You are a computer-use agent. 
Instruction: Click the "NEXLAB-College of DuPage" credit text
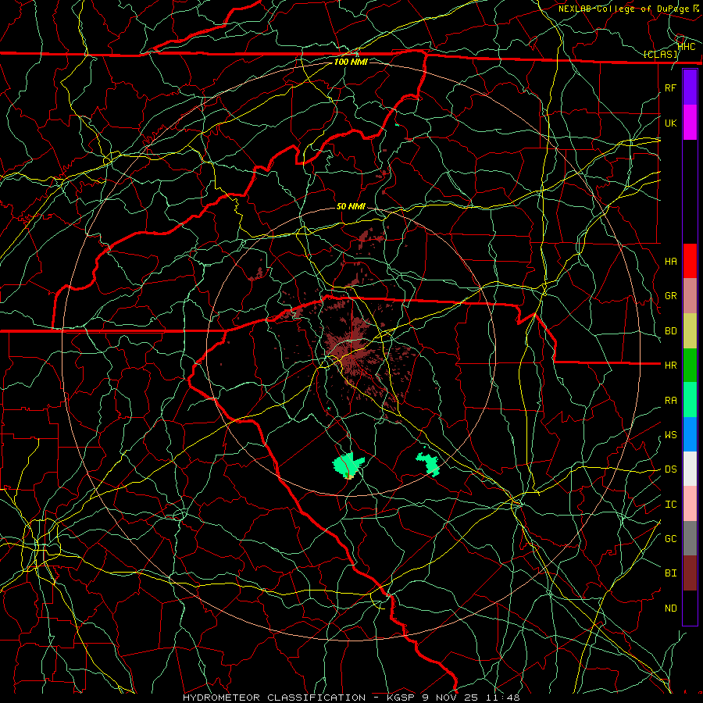coord(625,9)
